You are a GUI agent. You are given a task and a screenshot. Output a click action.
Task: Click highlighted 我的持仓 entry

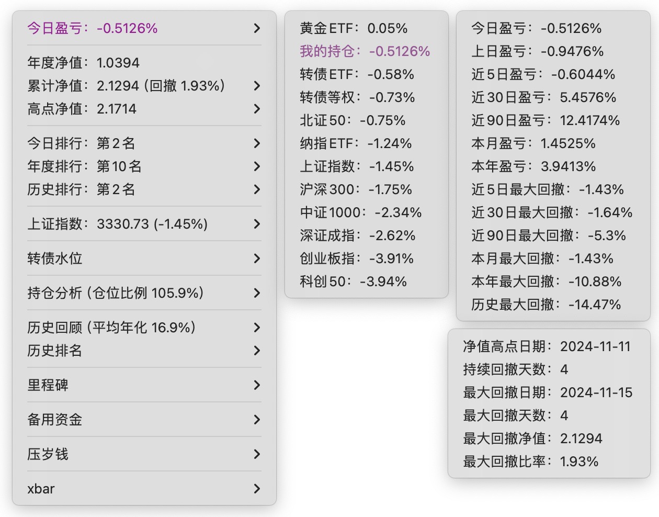[x=365, y=51]
